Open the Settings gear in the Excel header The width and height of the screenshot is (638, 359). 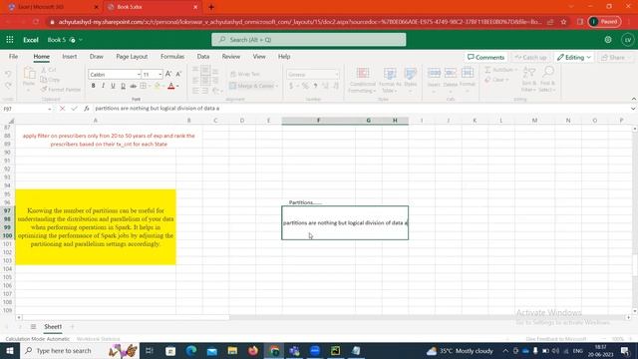608,40
